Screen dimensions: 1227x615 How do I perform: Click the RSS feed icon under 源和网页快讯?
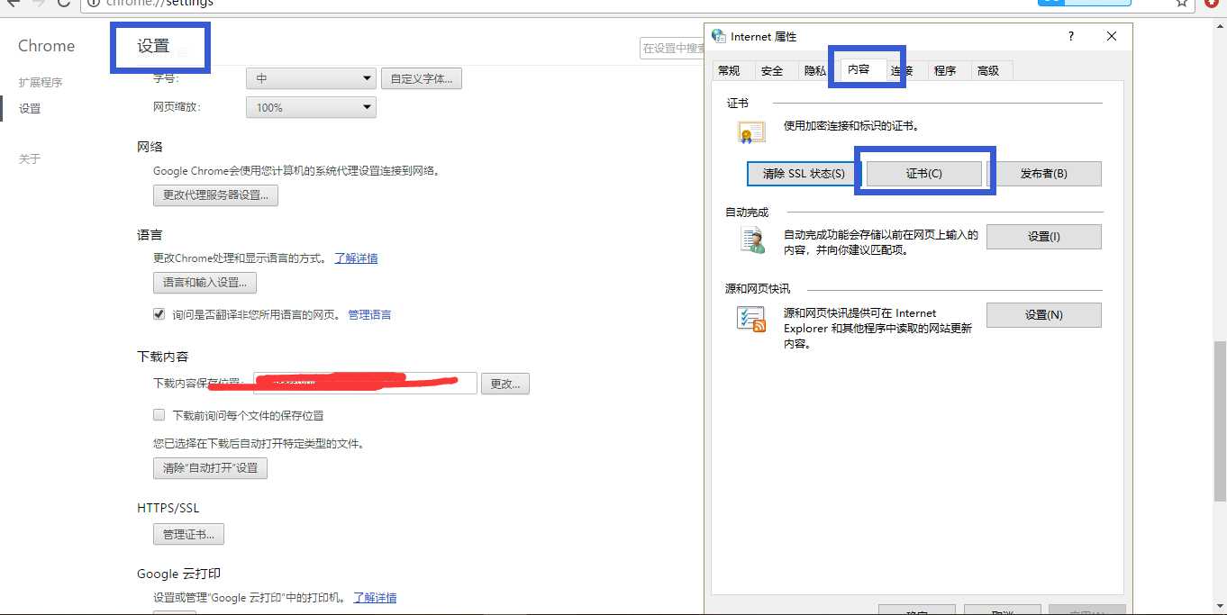(x=751, y=319)
